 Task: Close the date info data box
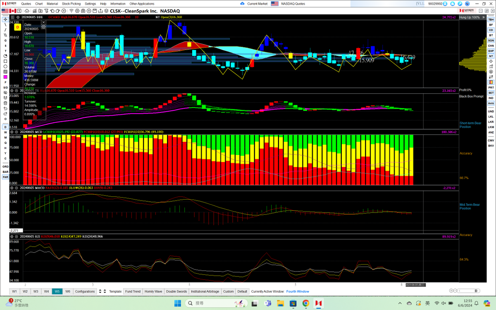[x=43, y=22]
